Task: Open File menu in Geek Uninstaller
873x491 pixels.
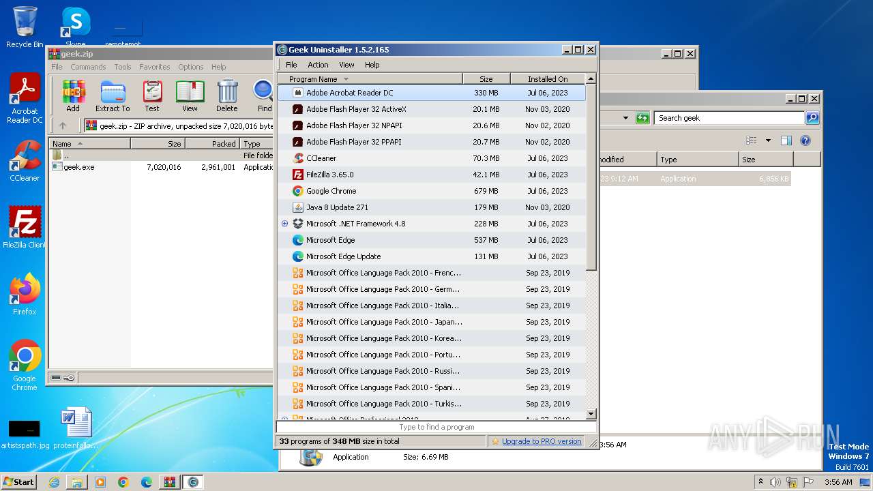Action: [x=291, y=65]
